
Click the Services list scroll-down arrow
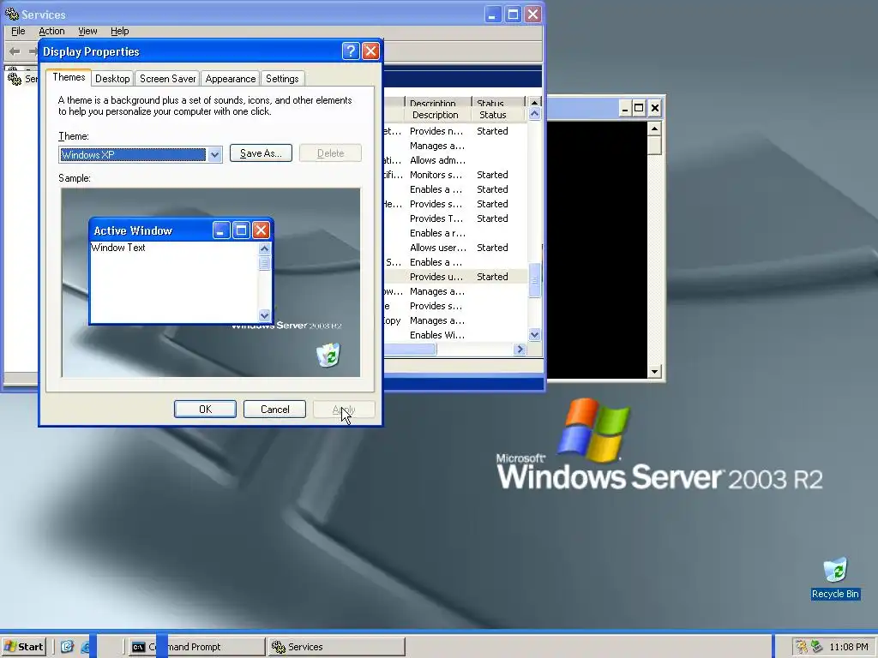tap(534, 335)
